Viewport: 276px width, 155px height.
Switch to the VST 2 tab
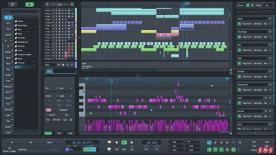coord(8,23)
